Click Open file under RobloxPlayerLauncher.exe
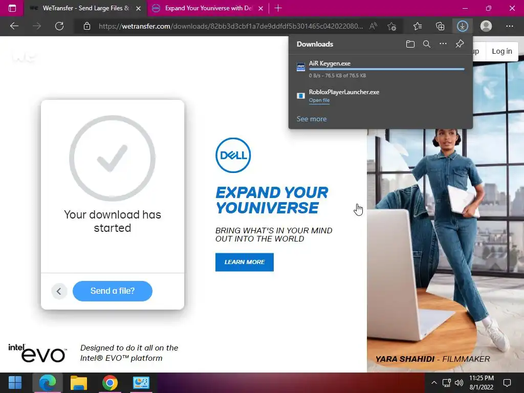This screenshot has height=393, width=524. tap(319, 100)
